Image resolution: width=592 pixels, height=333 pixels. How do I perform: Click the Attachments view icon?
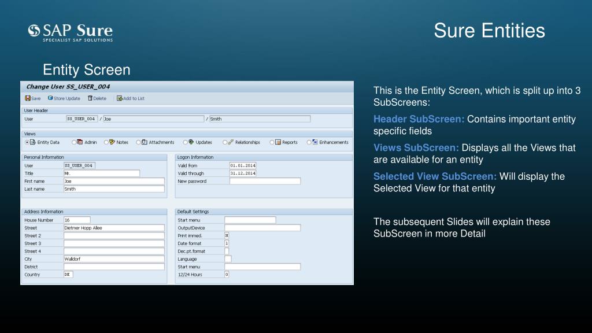(144, 142)
